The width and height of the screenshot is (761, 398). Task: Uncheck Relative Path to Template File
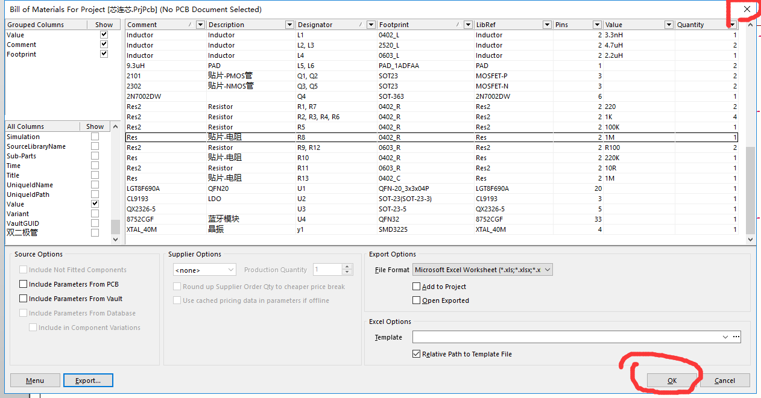(416, 354)
